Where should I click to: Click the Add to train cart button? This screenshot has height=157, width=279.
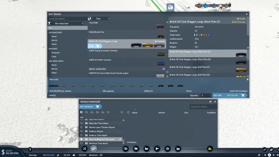pyautogui.click(x=95, y=46)
